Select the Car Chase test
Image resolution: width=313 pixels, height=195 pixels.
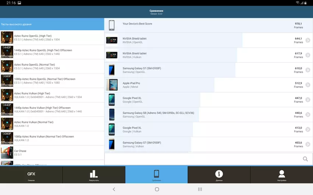(52, 153)
